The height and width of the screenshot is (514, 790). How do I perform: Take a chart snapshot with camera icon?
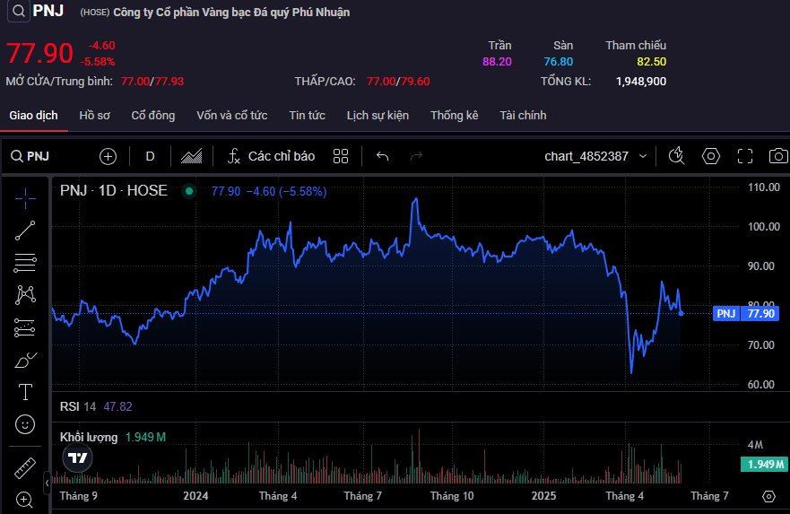[x=778, y=156]
